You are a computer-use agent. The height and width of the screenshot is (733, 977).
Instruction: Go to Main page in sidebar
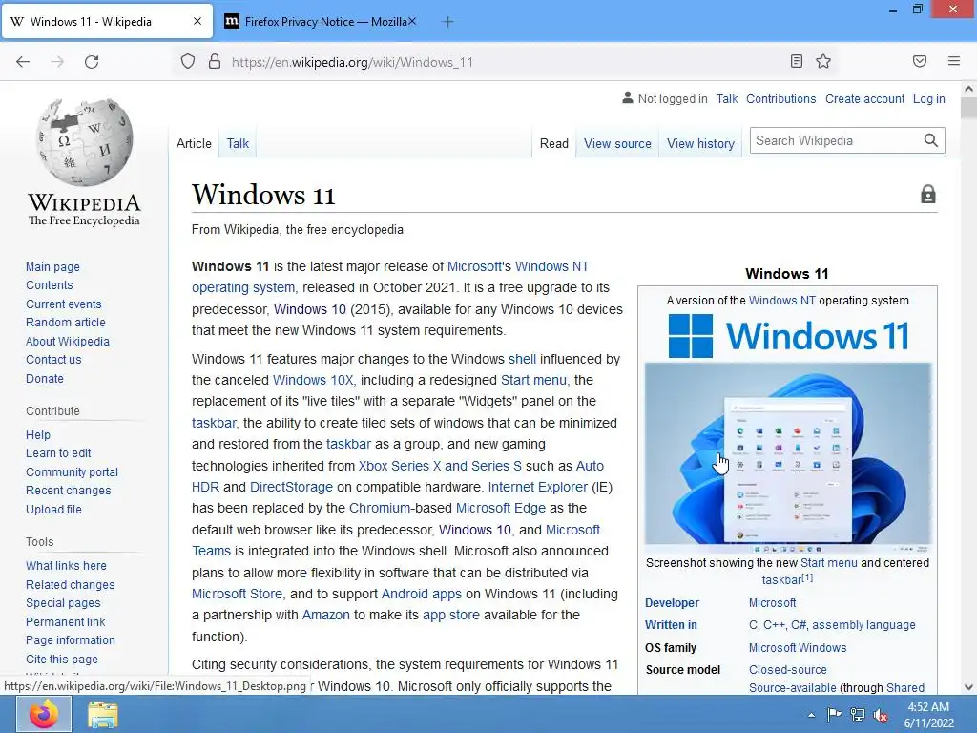click(52, 267)
